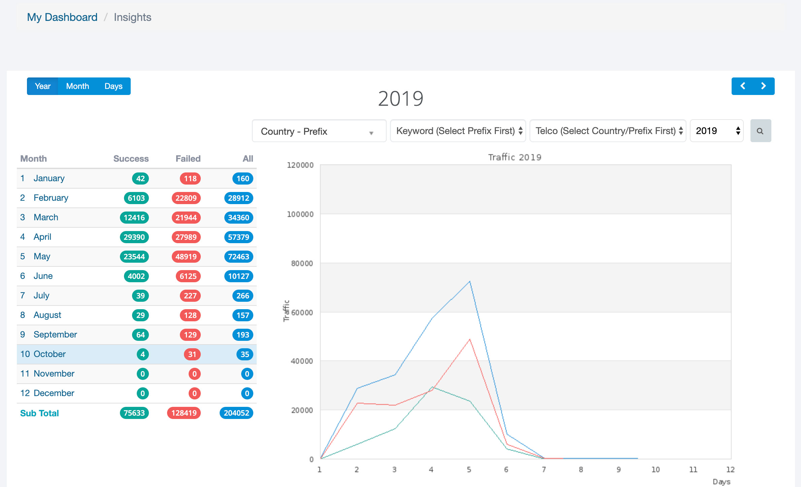Click the Sub Total label
The height and width of the screenshot is (487, 801).
point(39,413)
